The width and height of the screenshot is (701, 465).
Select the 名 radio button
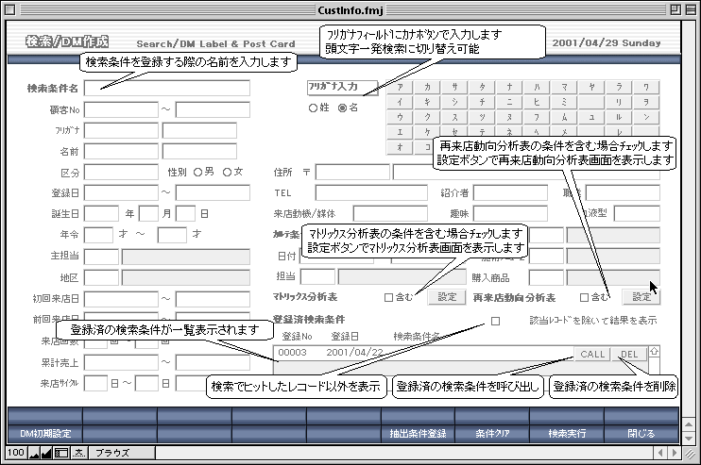[342, 108]
